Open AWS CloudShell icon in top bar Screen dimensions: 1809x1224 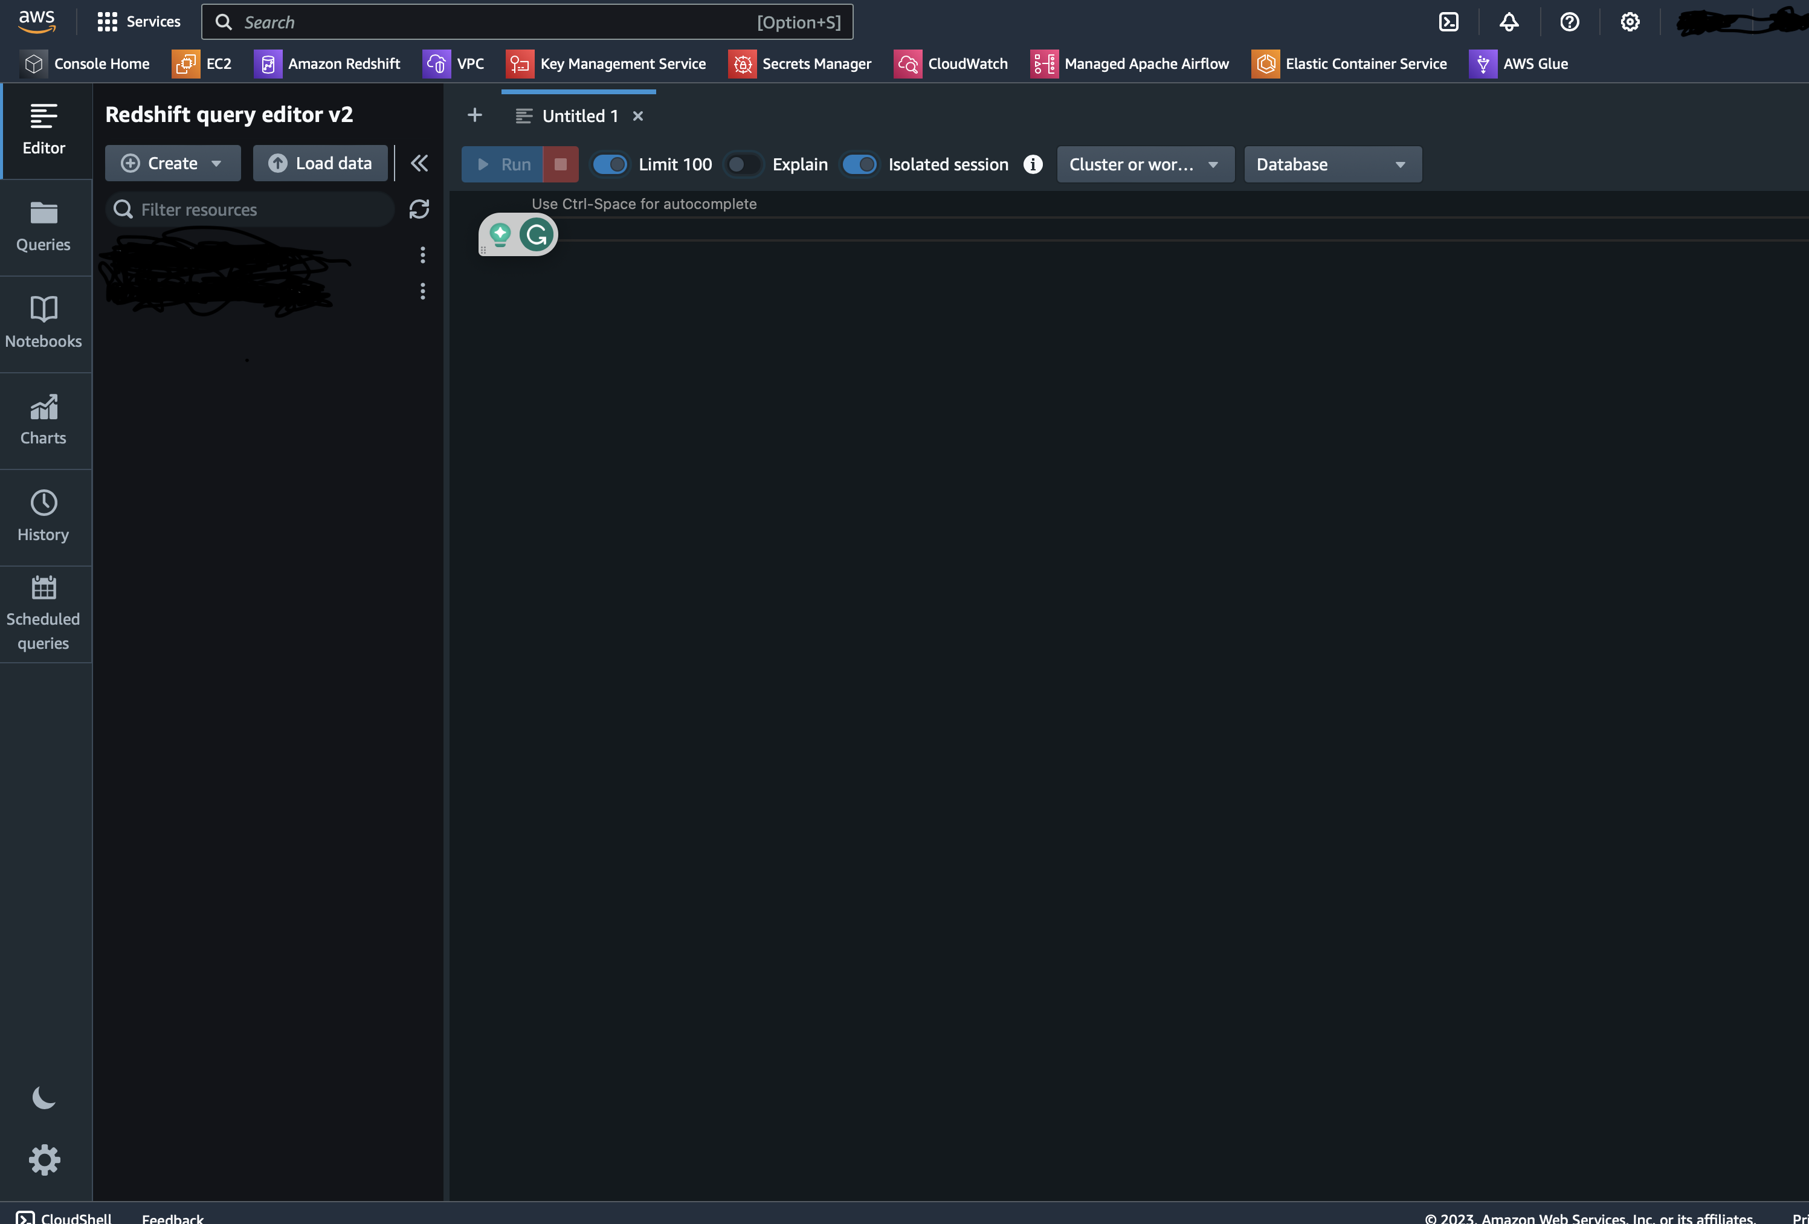(x=1448, y=22)
